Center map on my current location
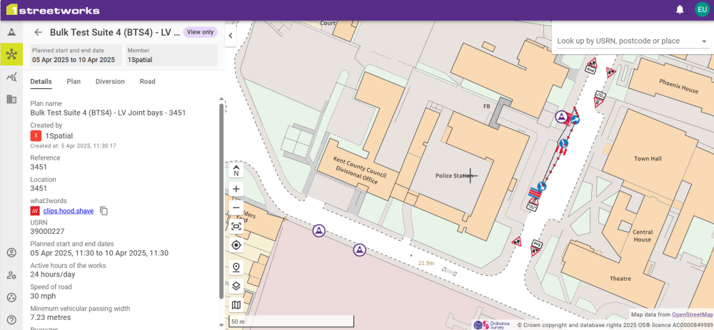This screenshot has height=330, width=714. click(236, 245)
